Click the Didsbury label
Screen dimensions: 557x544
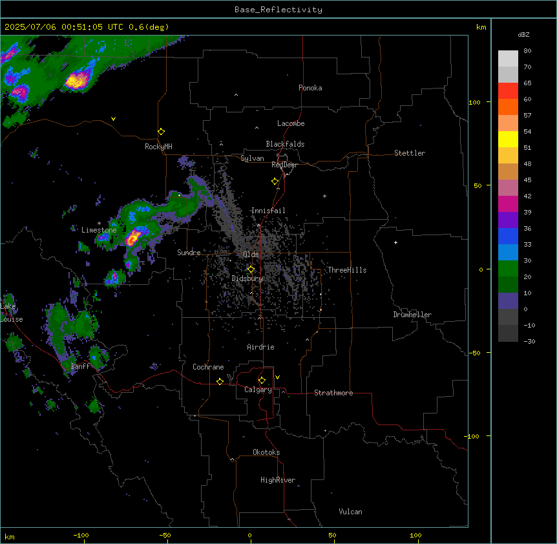[247, 278]
